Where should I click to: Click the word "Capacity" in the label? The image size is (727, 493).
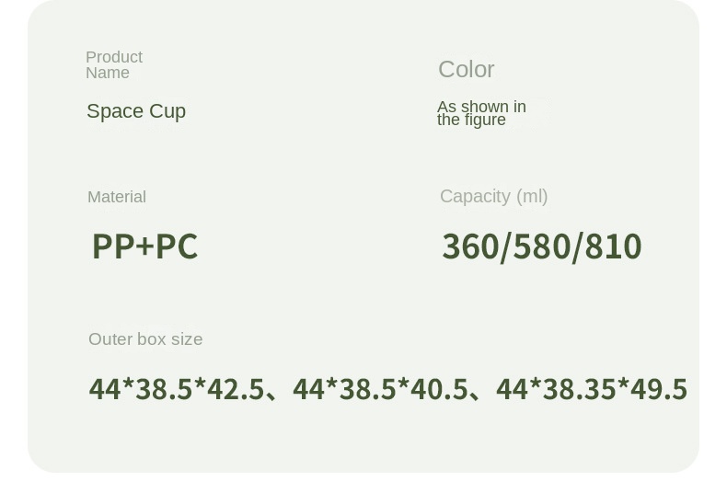point(475,196)
